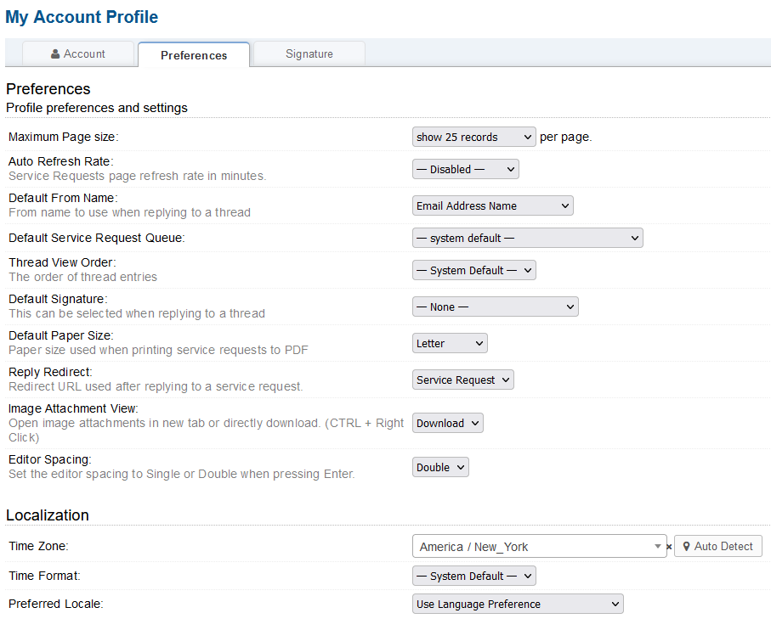771x630 pixels.
Task: Open the Preferred Locale dropdown
Action: click(x=517, y=604)
